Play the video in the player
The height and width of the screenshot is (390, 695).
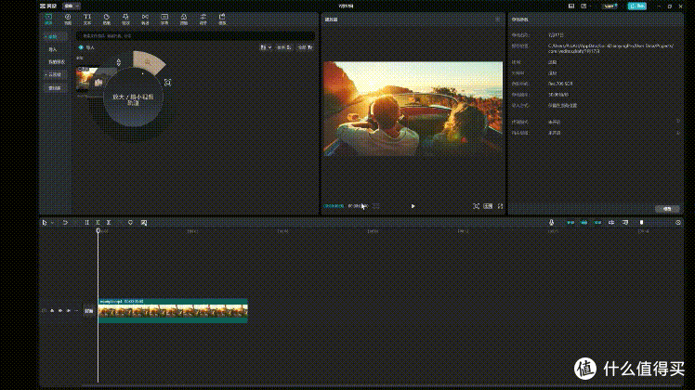pos(413,206)
